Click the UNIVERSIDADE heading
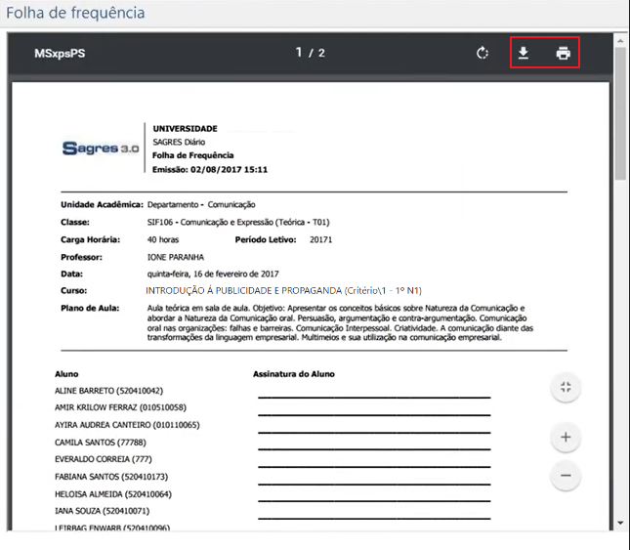Viewport: 630px width, 550px height. [x=185, y=129]
